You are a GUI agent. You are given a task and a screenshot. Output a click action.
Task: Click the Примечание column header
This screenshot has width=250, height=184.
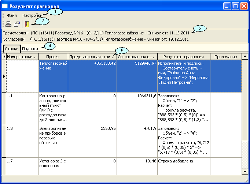[226, 57]
